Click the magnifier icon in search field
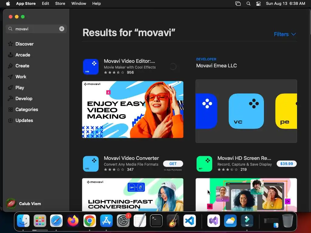Image resolution: width=311 pixels, height=233 pixels. click(10, 29)
